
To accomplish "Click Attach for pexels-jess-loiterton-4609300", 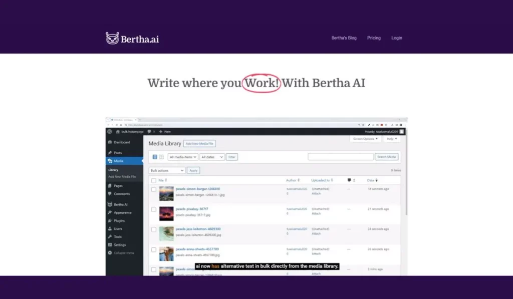I will (x=316, y=233).
